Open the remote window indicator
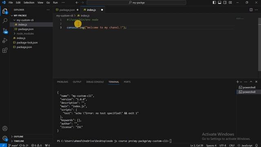The height and width of the screenshot is (147, 261). [3, 145]
